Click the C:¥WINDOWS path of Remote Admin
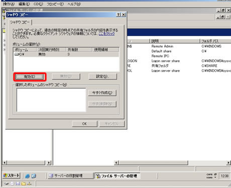The height and width of the screenshot is (188, 231). 211,46
